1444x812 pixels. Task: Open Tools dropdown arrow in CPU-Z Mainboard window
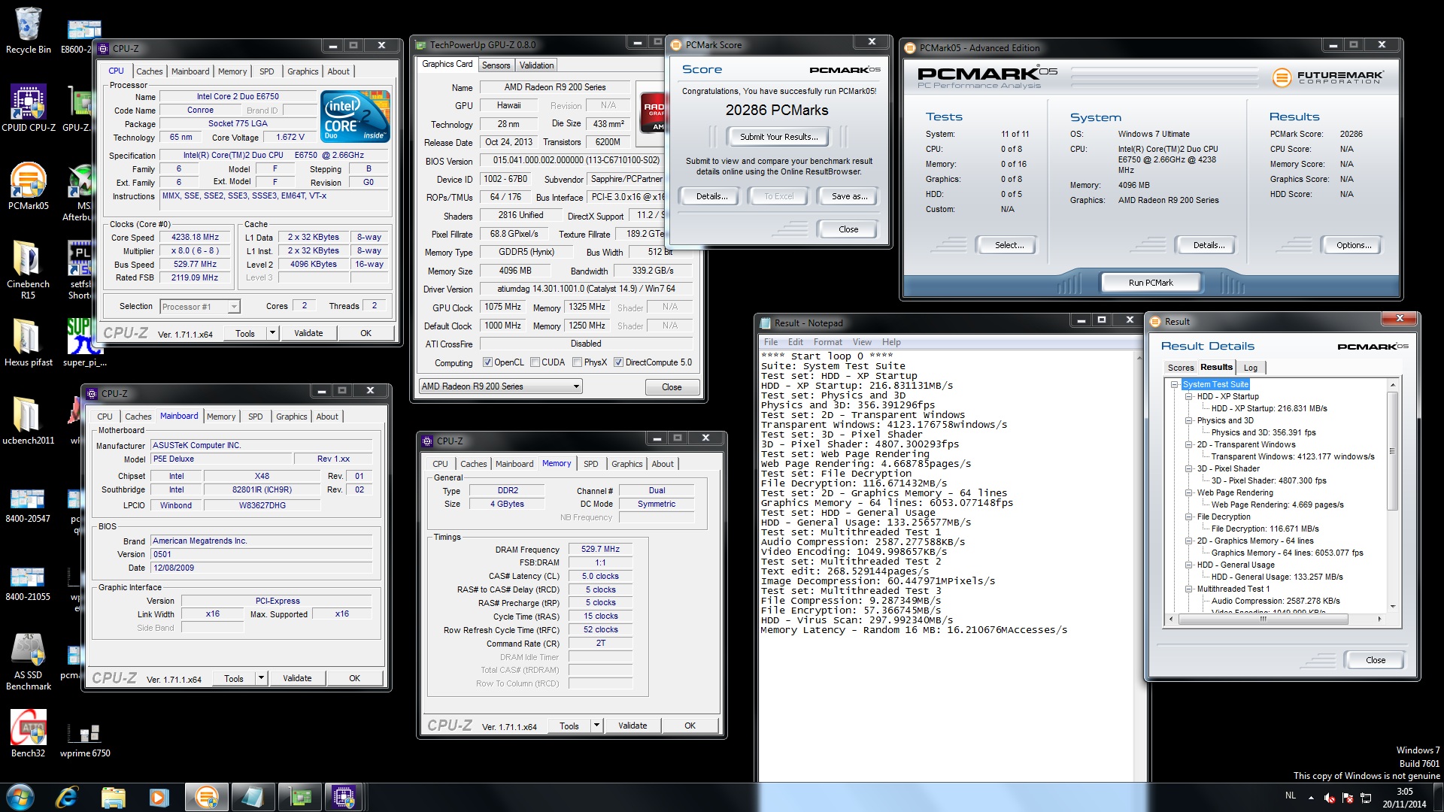click(261, 678)
